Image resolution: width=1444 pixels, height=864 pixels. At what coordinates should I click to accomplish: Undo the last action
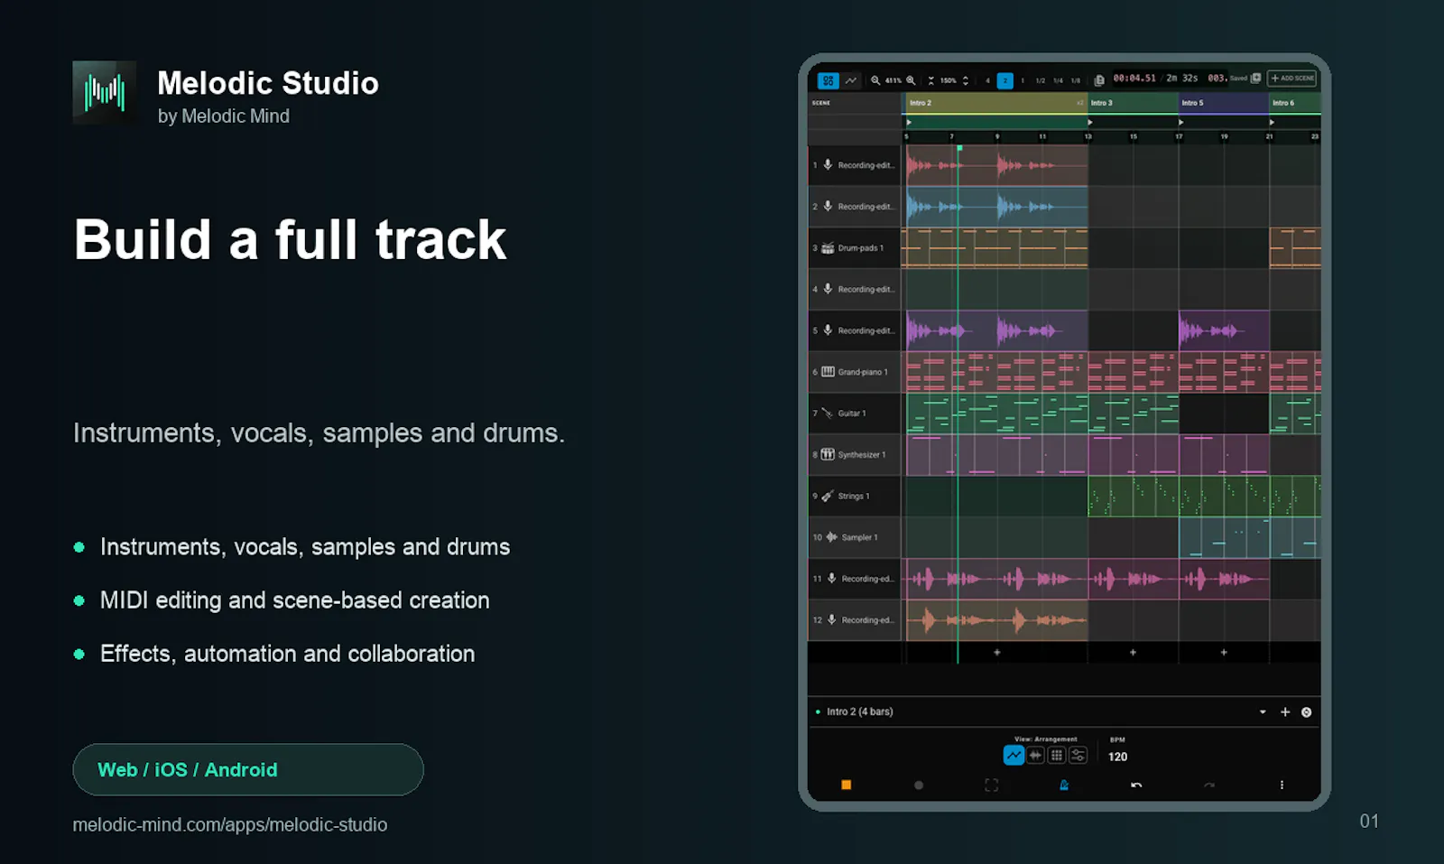point(1136,785)
